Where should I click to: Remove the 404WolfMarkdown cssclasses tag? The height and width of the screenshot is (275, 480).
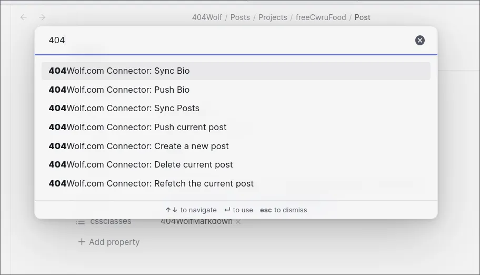tap(238, 222)
